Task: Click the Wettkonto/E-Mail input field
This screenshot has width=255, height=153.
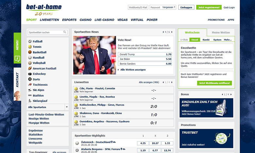Action: coord(138,7)
